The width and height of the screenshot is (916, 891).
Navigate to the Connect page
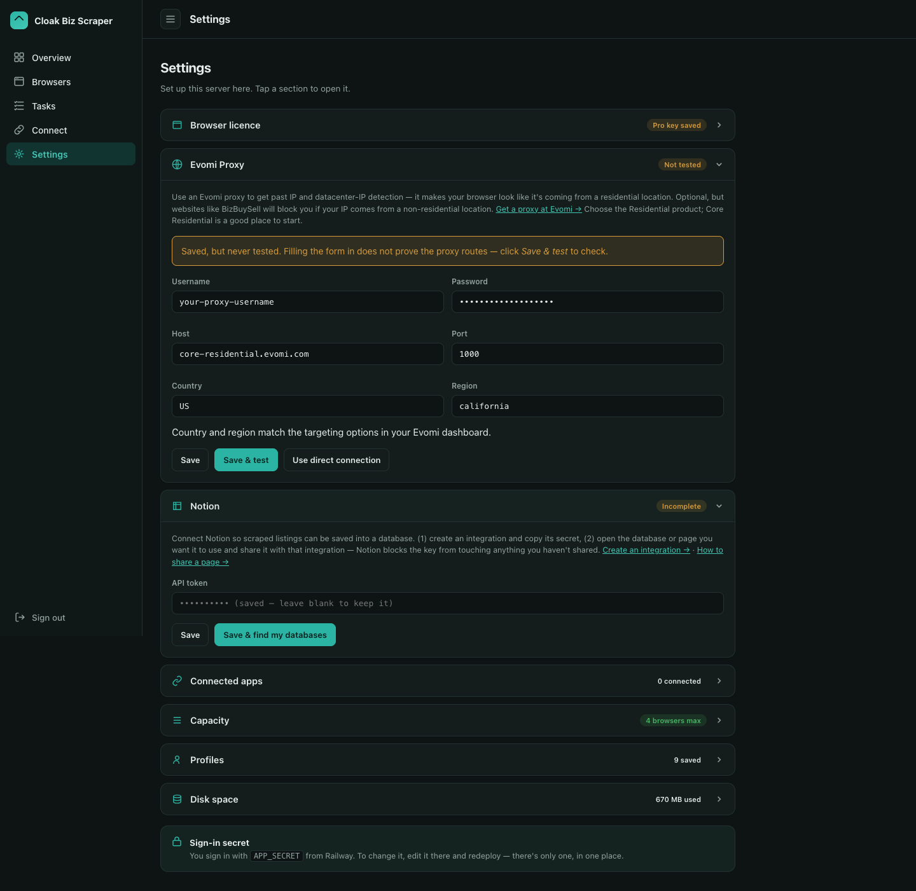(71, 130)
